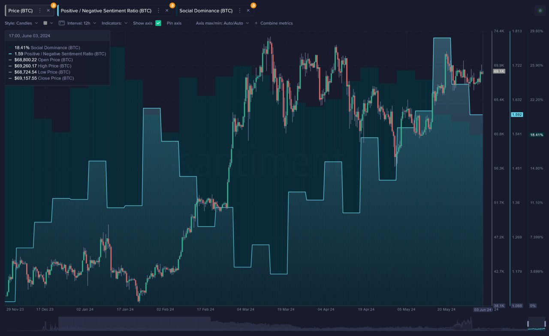Click the $68,724.54 Low Price (BTC) row
549x336 pixels.
39,72
